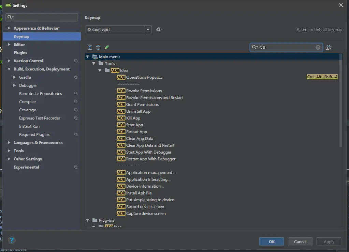This screenshot has height=252, width=349.
Task: Click the Tools folder icon in keymap tree
Action: coord(101,64)
